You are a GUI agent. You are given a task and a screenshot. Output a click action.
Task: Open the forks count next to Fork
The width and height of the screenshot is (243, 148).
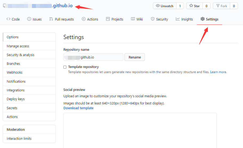[x=234, y=6]
